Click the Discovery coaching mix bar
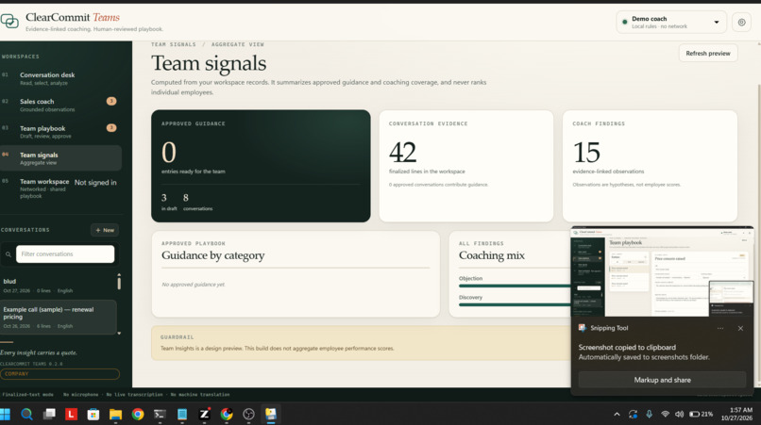Viewport: 761px width, 425px height. (x=515, y=304)
